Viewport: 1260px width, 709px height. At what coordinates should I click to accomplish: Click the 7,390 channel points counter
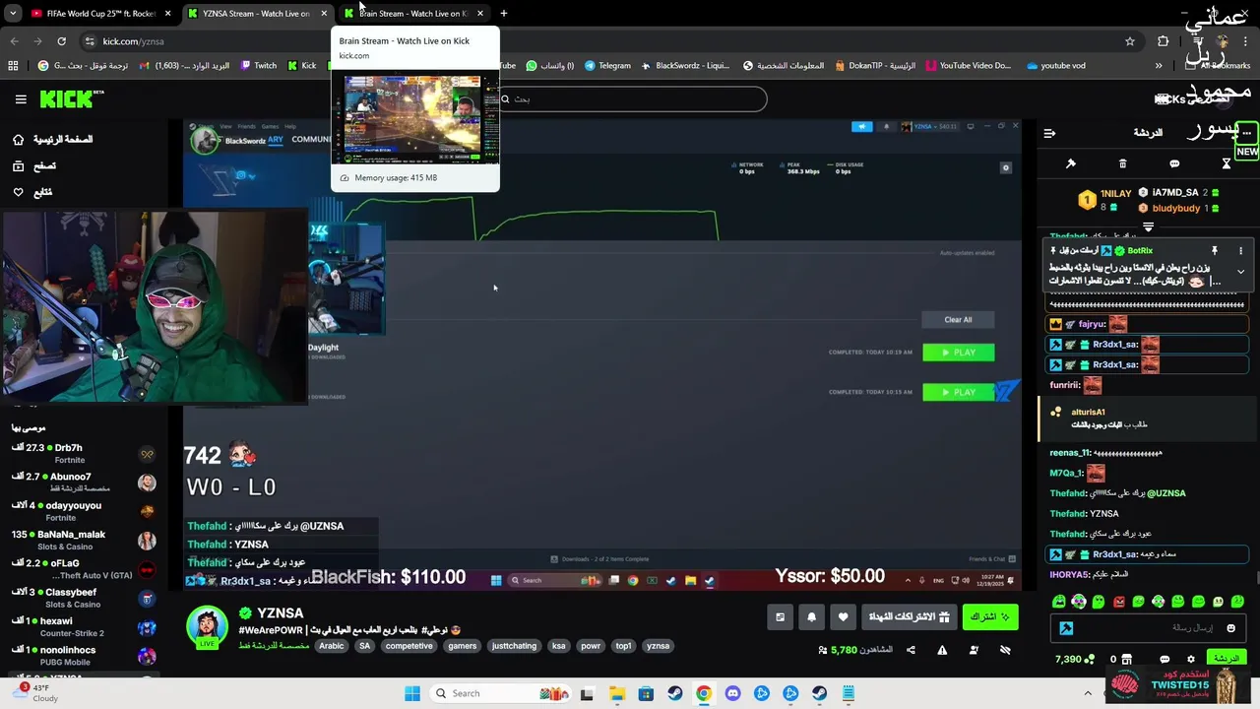click(1074, 659)
